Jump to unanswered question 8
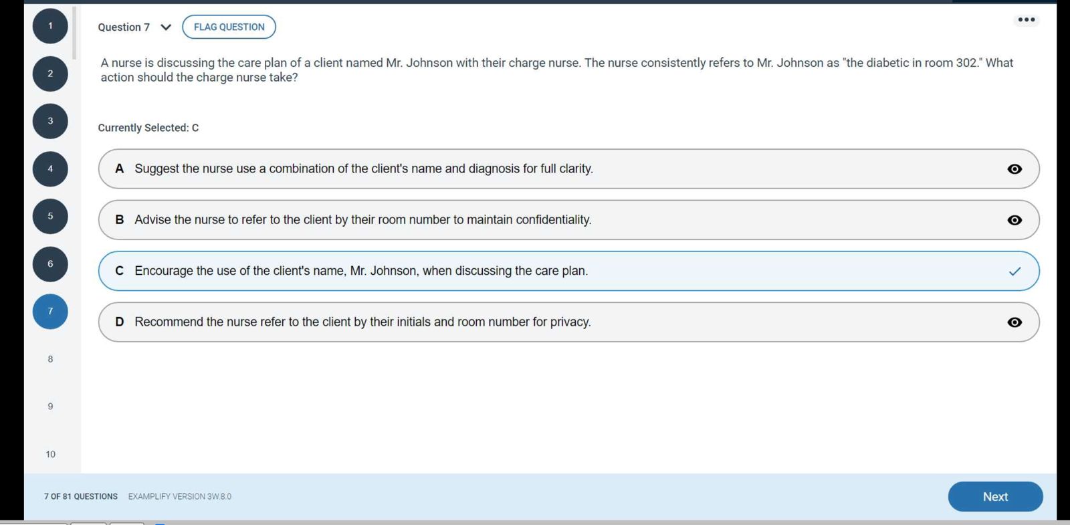This screenshot has height=525, width=1070. pos(50,359)
